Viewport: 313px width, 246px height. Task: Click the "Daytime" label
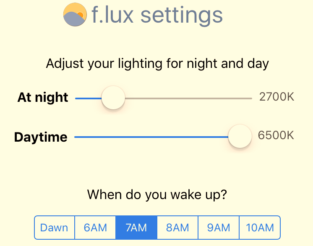tap(41, 137)
